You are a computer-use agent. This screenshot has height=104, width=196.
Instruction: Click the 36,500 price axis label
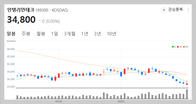tap(11, 79)
